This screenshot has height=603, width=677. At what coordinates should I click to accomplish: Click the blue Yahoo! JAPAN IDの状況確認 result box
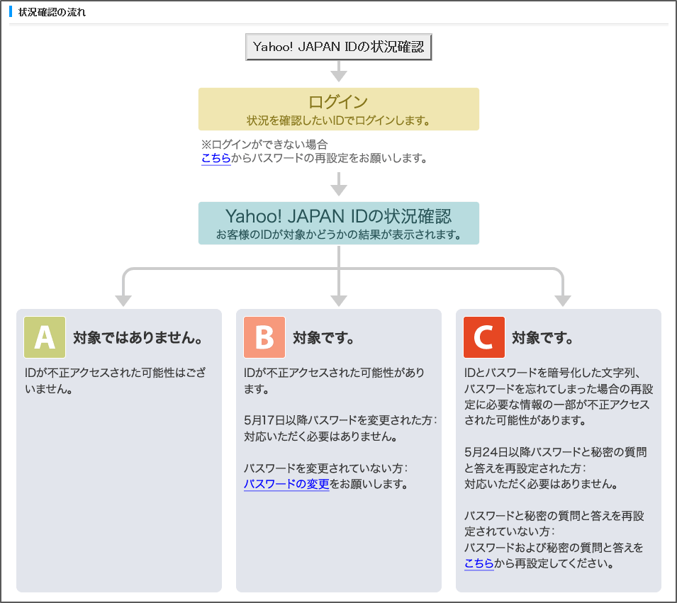pyautogui.click(x=339, y=223)
